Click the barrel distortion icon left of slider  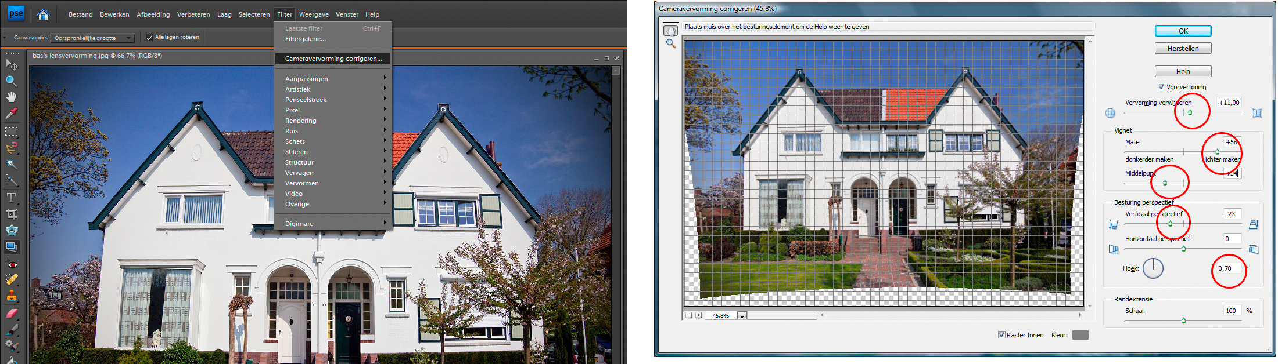[1110, 113]
